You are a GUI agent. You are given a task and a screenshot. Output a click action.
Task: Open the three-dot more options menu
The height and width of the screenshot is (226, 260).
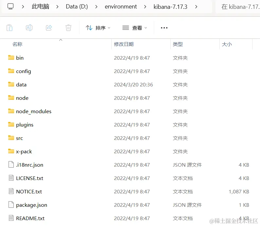pos(164,28)
